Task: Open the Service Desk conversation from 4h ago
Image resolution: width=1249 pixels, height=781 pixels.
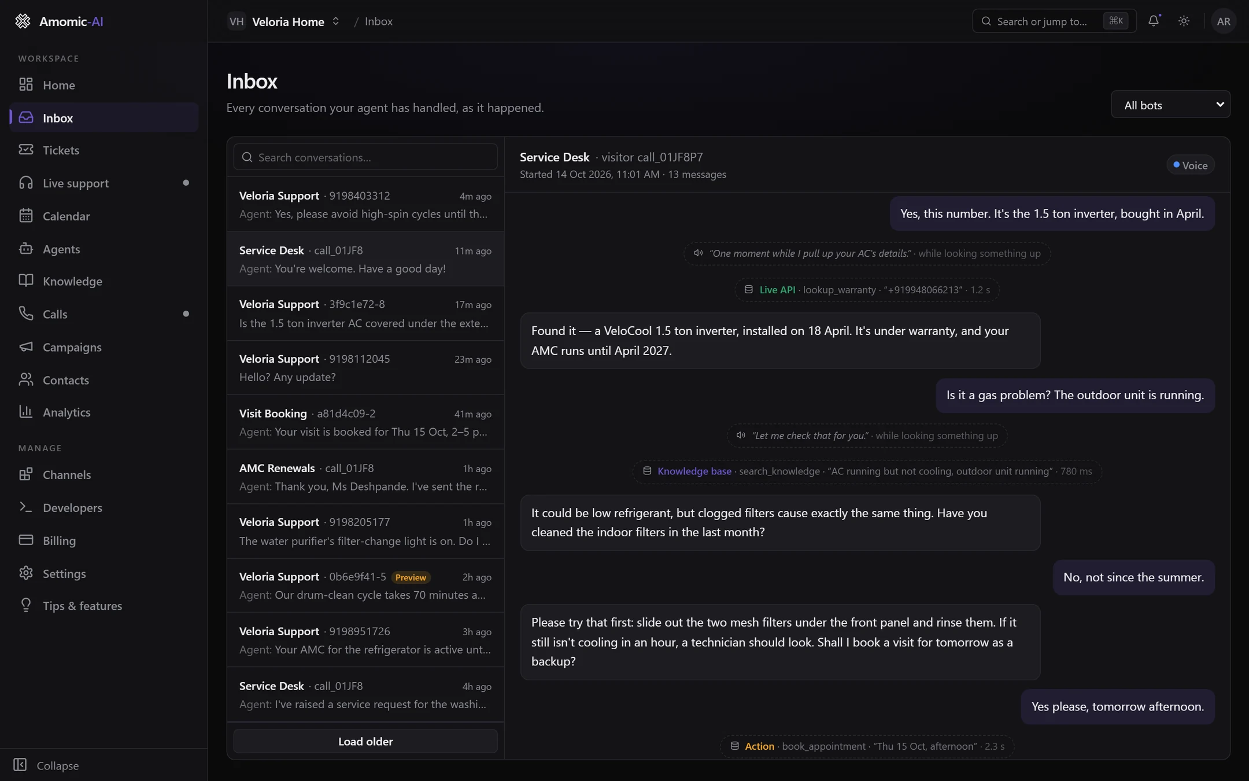Action: (x=365, y=695)
